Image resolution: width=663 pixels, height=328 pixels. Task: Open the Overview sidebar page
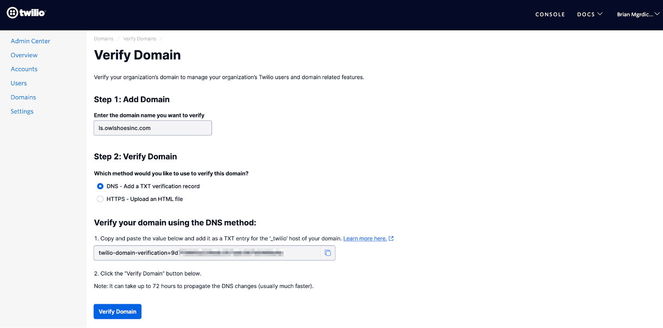coord(24,55)
